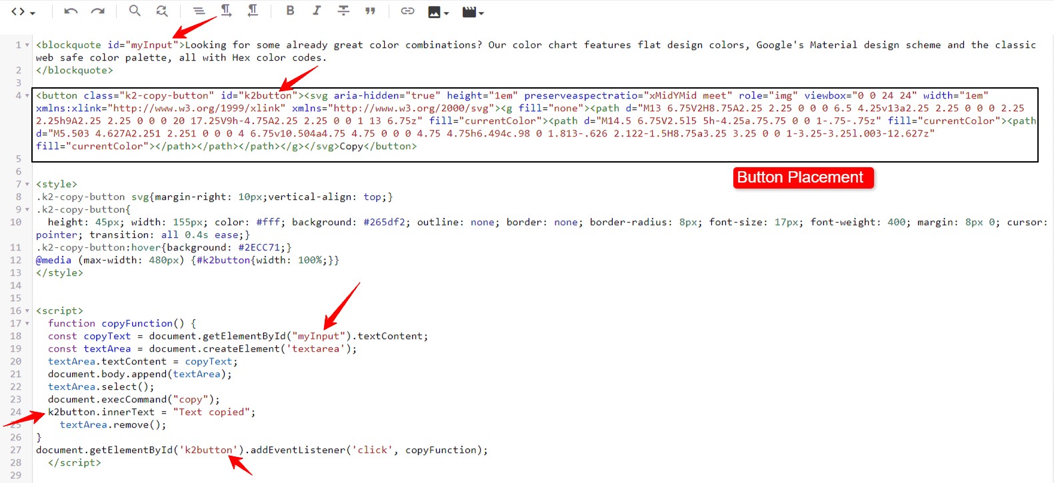Set right-to-left text direction

(x=253, y=10)
